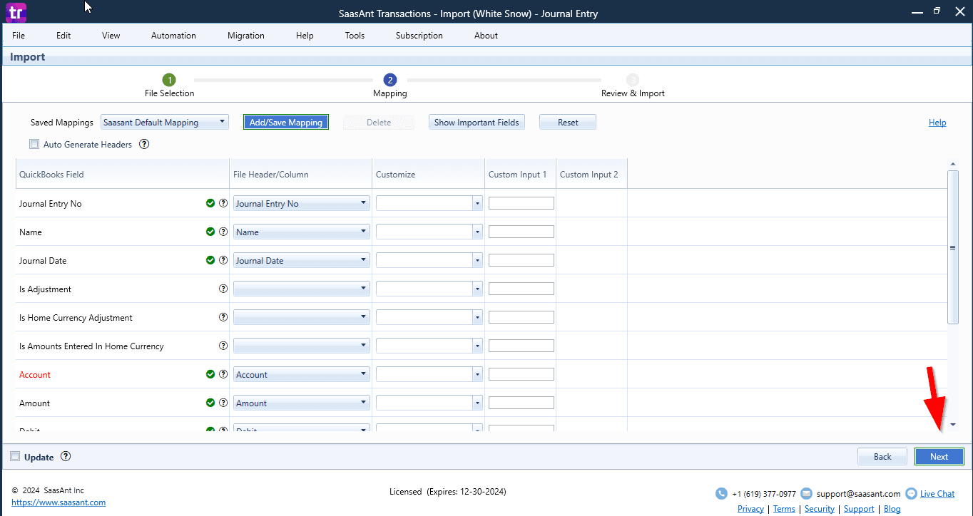Viewport: 973px width, 516px height.
Task: Click the Live Chat bubble icon
Action: click(x=911, y=493)
